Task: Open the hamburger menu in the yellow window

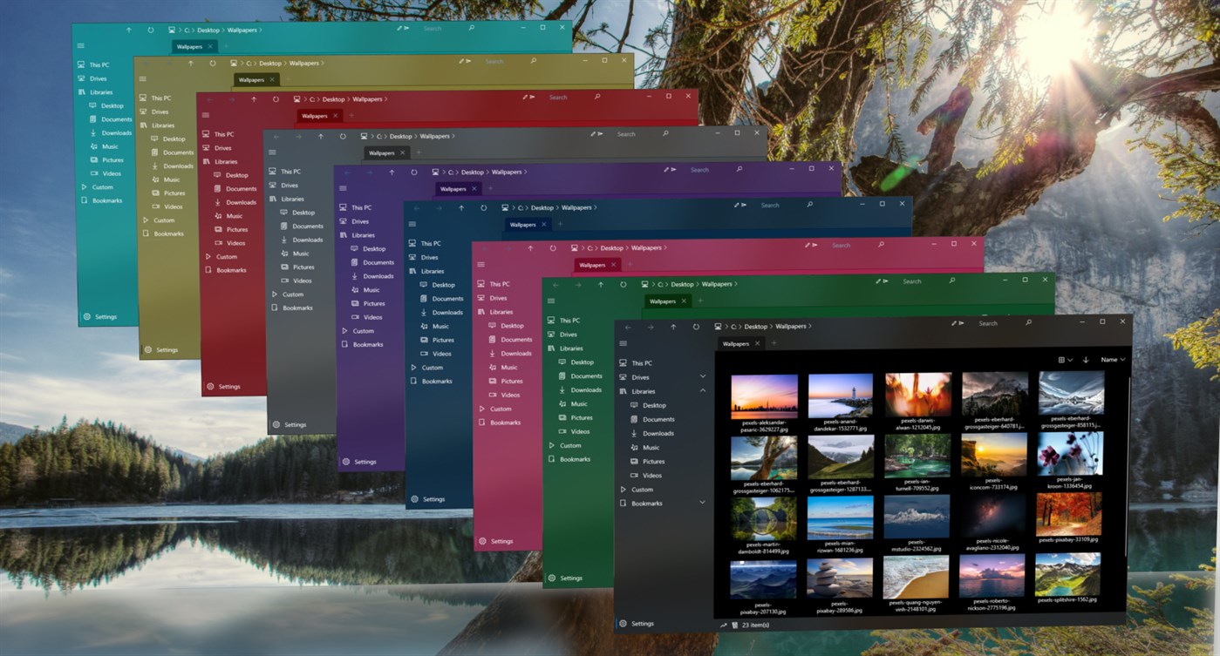Action: (143, 79)
